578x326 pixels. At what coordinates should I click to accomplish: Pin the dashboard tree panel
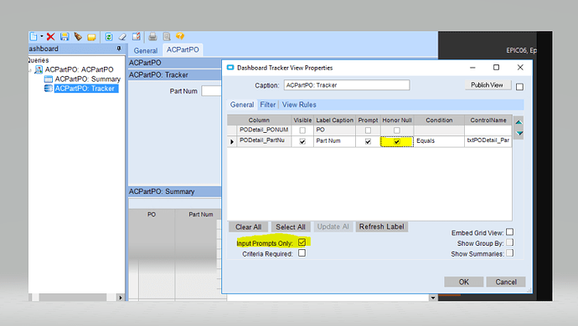(x=119, y=48)
